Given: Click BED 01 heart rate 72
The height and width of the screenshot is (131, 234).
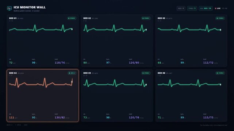Looking at the screenshot, I should click(11, 63).
